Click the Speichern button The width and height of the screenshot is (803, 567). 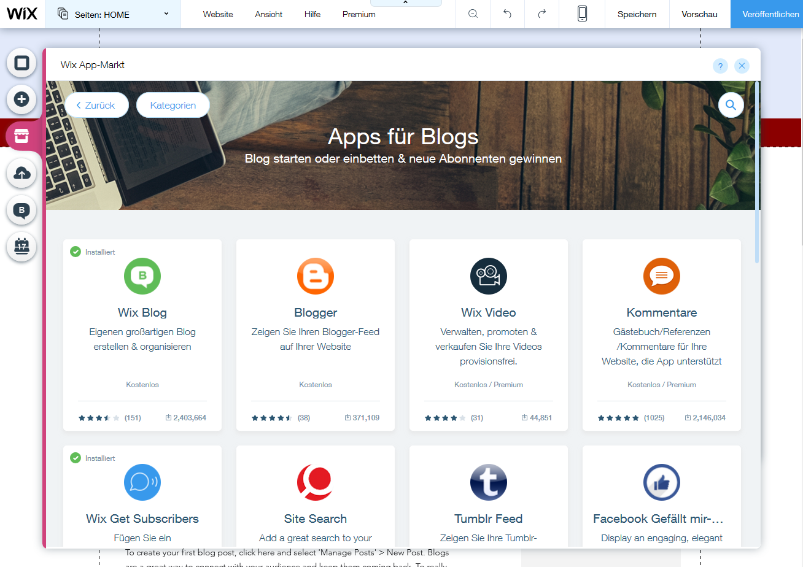(637, 14)
